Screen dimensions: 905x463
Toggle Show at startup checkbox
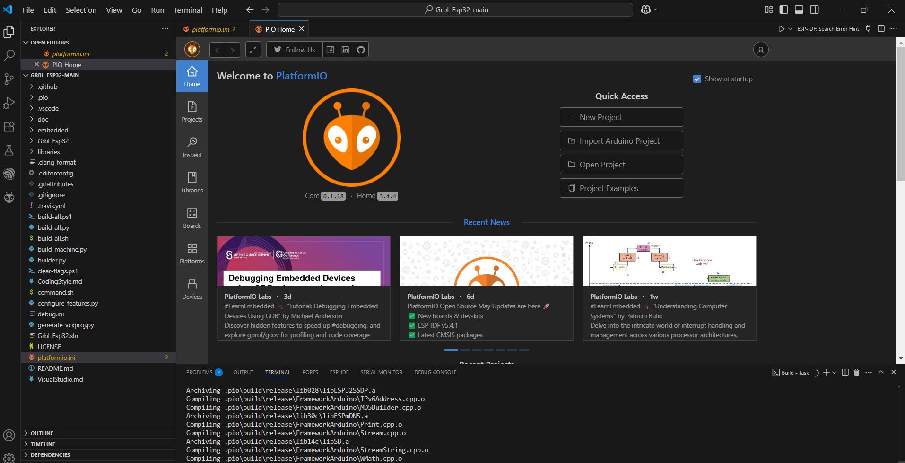point(697,79)
